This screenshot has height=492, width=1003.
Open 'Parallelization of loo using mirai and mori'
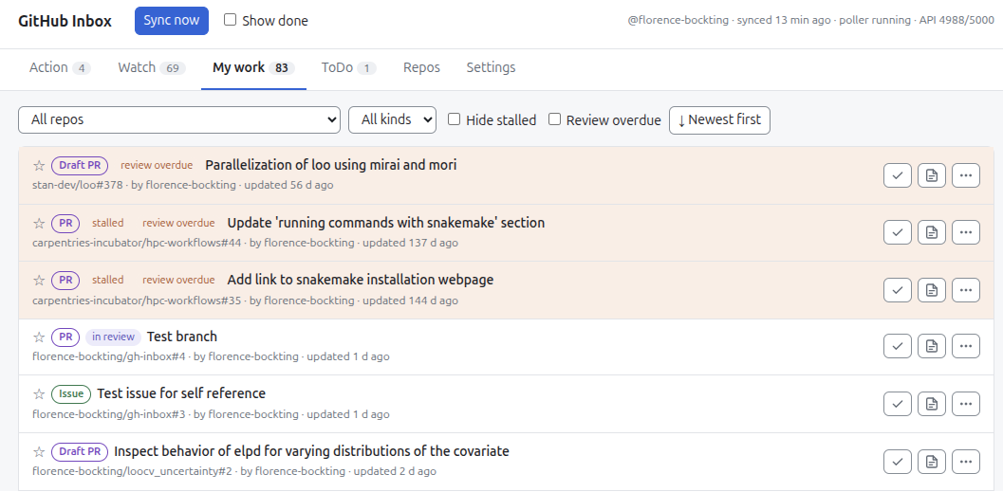coord(331,165)
